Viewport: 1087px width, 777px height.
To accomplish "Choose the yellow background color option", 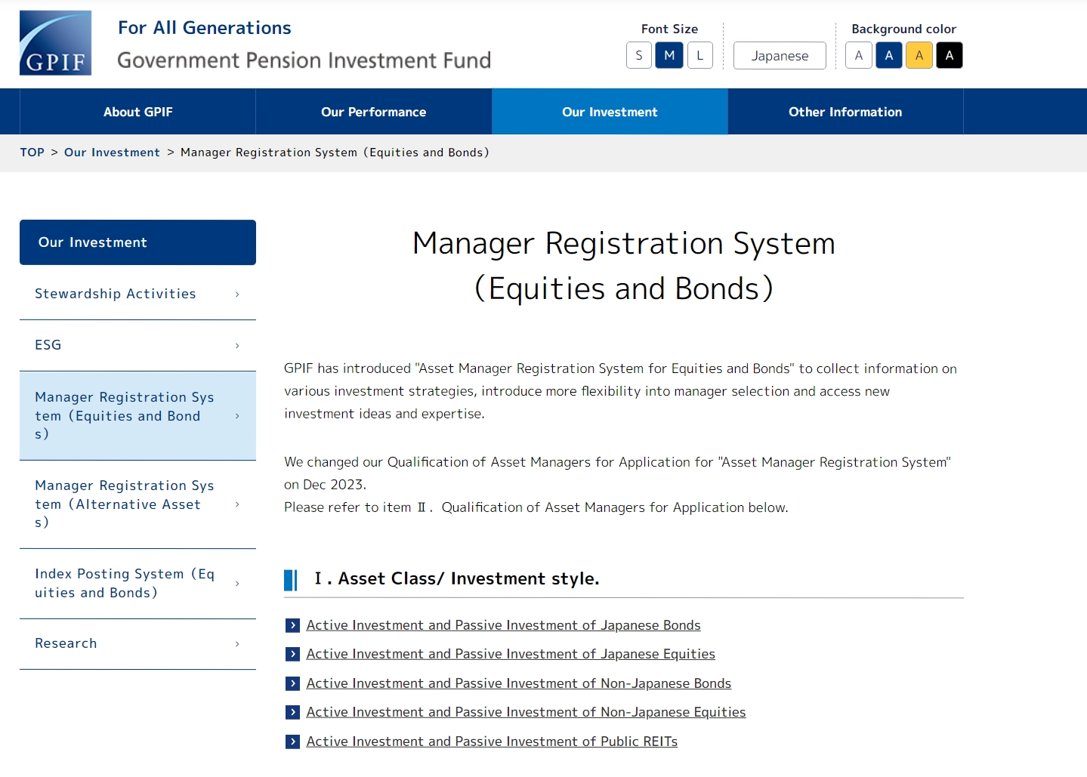I will point(919,55).
